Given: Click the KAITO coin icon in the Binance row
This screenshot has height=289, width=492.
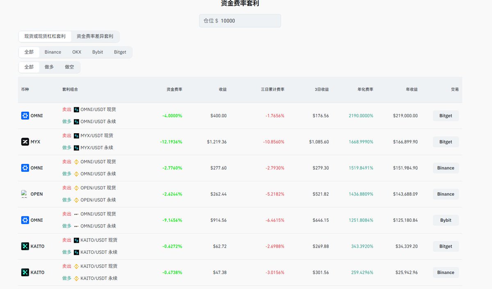Looking at the screenshot, I should 25,273.
